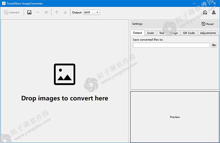Open the Output format dropdown showing AVIF
The width and height of the screenshot is (220, 143).
coord(91,12)
